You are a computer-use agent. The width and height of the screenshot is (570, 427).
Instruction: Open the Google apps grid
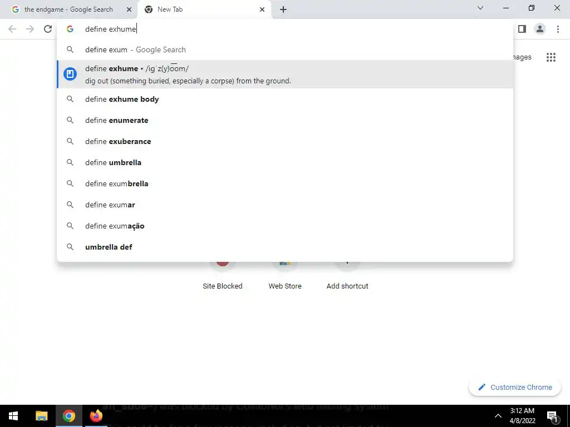(551, 57)
